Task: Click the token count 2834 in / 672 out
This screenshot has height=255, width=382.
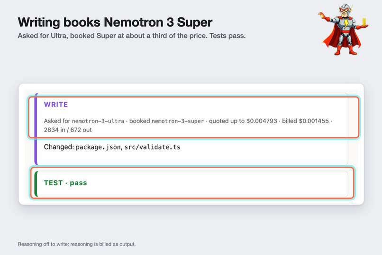Action: (68, 130)
